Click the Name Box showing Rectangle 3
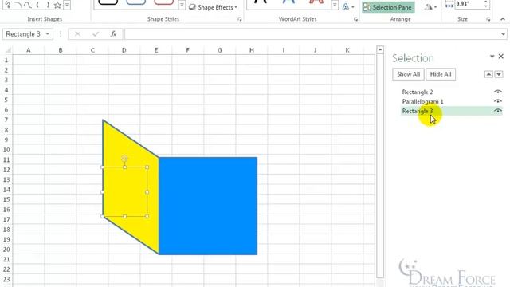 click(x=23, y=34)
